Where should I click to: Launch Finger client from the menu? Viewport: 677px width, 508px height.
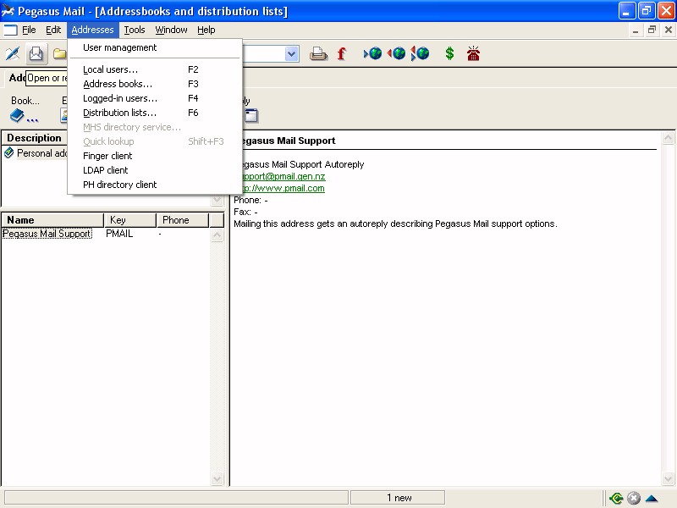pyautogui.click(x=155, y=156)
